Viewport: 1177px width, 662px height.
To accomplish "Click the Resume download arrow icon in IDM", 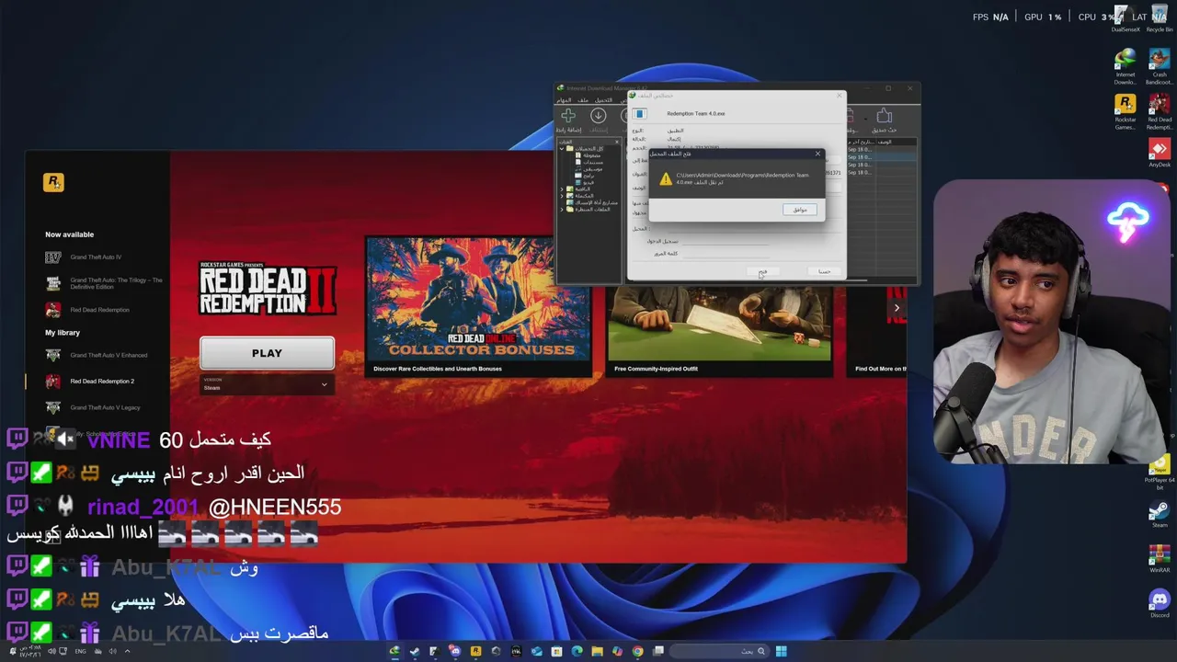I will point(599,116).
